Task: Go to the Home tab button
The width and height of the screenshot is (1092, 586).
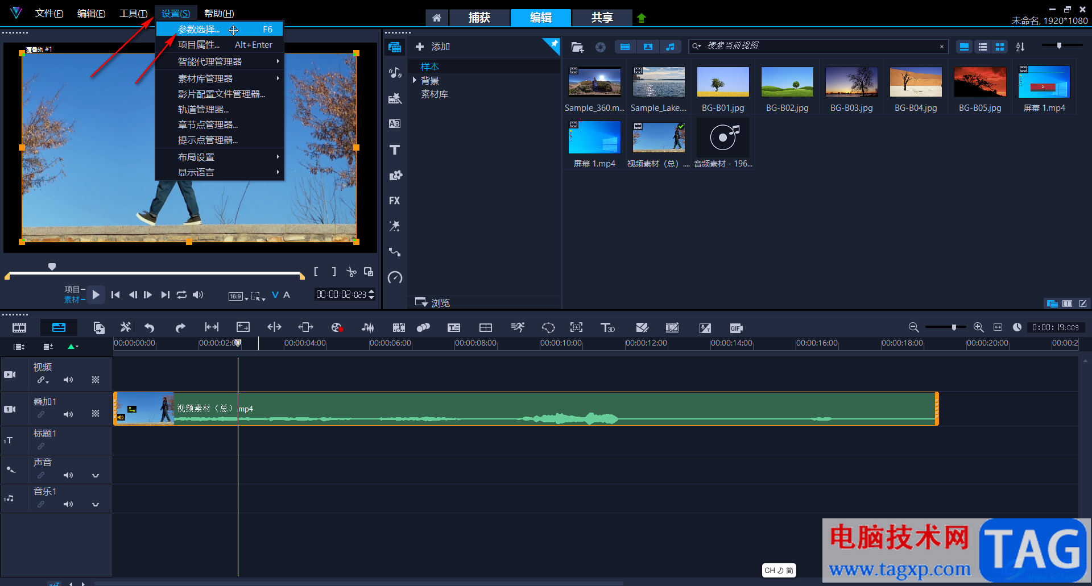Action: coord(437,18)
